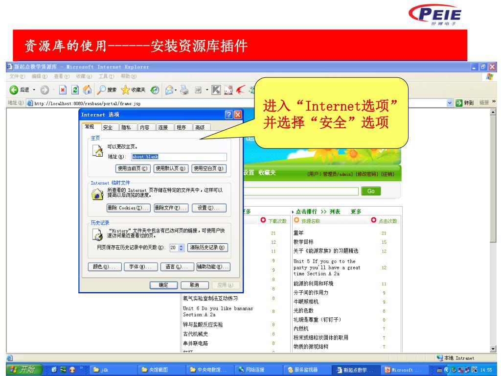Viewport: 501px width, 376px height.
Task: Open the 文件 menu
Action: tap(17, 76)
